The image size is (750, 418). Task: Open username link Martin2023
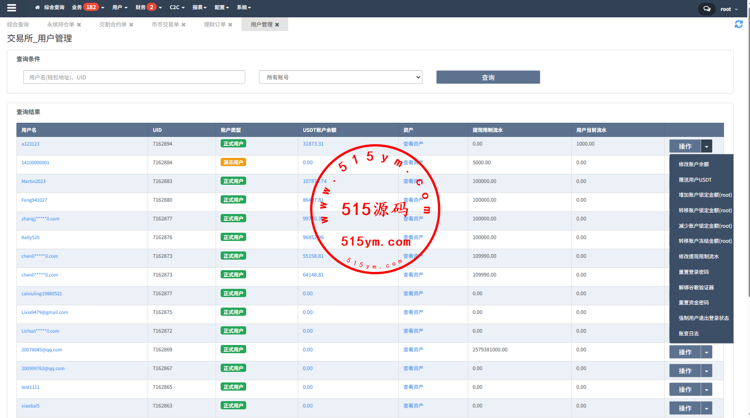tap(33, 181)
